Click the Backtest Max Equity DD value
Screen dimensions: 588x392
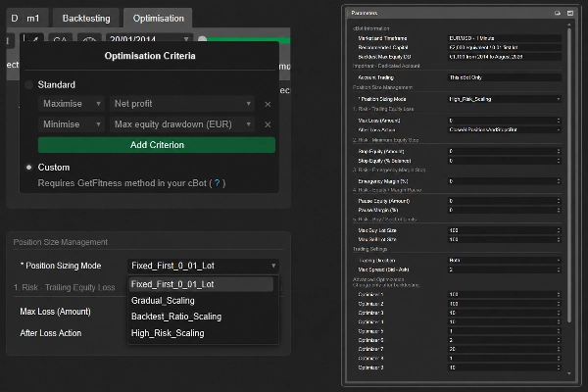click(505, 57)
